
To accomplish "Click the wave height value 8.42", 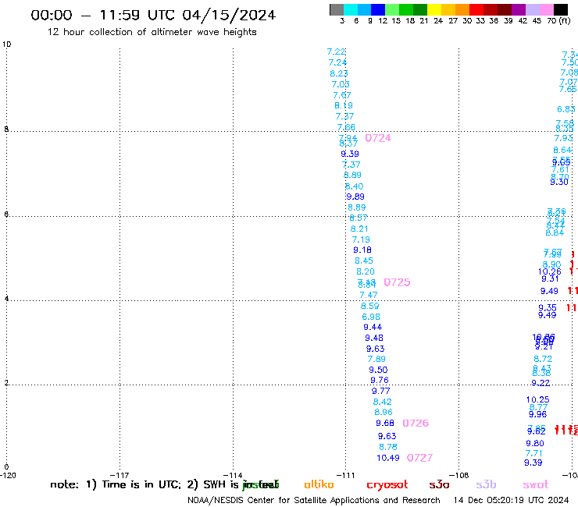I will coord(382,402).
